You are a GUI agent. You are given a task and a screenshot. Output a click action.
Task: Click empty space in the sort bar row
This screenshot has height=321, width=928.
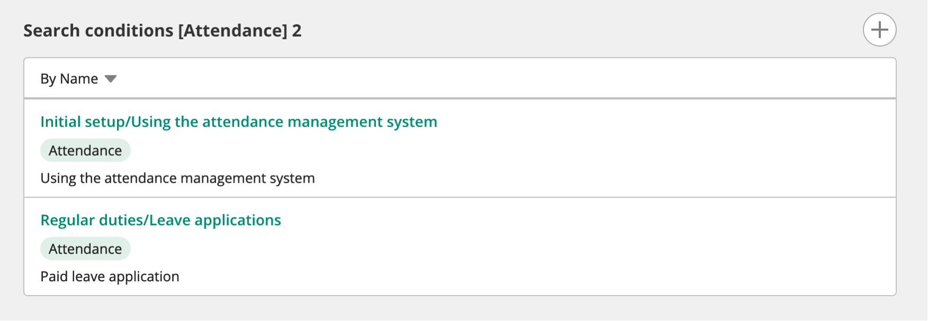(477, 78)
